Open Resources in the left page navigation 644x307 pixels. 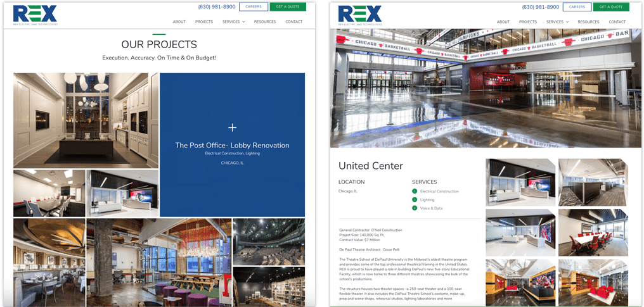pyautogui.click(x=265, y=22)
